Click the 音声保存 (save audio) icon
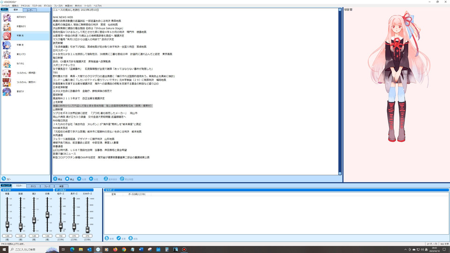450x253 pixels. (x=105, y=179)
